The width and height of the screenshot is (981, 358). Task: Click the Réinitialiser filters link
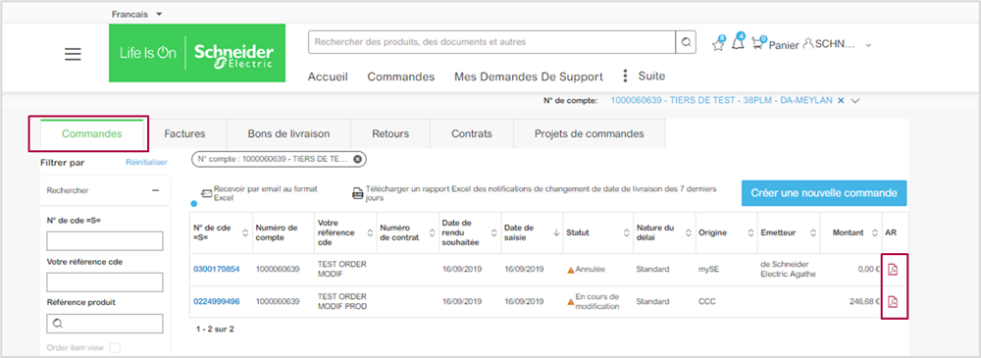tap(146, 162)
